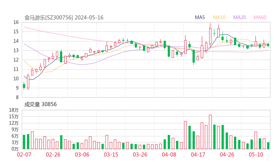The height and width of the screenshot is (163, 274).
Task: Click the 02-26 date axis label
Action: click(x=53, y=154)
